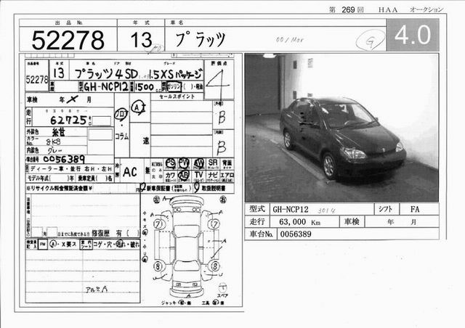
Task: Click the handwritten 0056389 chassis number
Action: [64, 160]
